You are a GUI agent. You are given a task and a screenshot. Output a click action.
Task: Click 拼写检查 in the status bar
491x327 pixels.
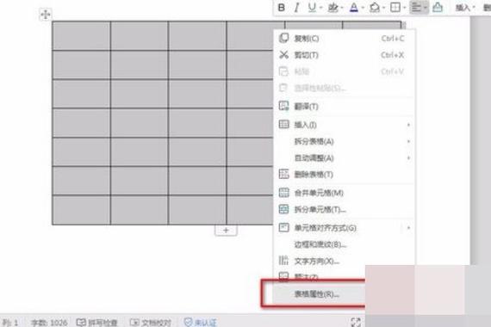click(97, 323)
